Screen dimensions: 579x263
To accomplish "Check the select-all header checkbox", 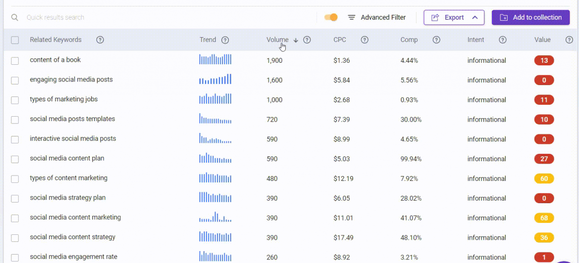I will click(15, 40).
